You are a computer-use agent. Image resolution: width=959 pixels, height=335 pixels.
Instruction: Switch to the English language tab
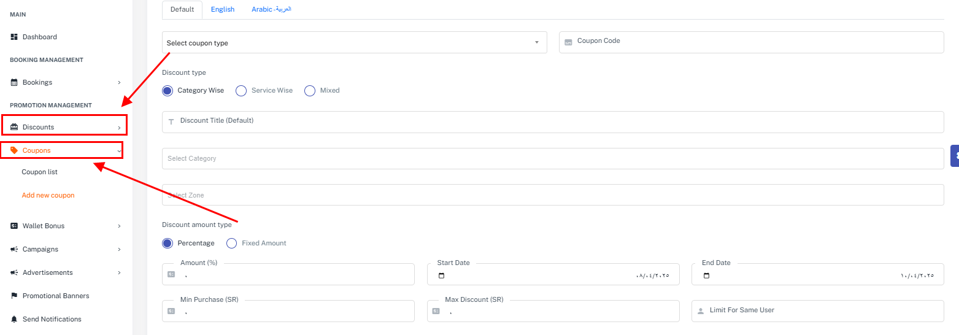click(x=223, y=10)
